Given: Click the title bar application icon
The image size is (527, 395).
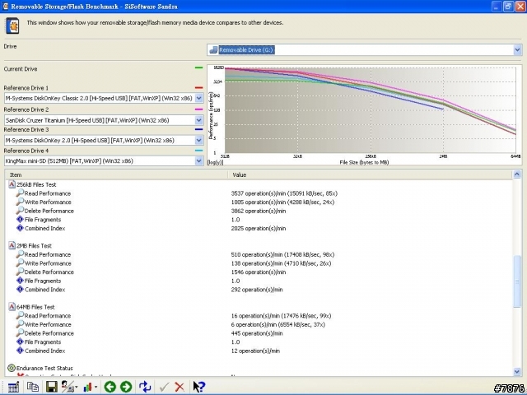Looking at the screenshot, I should click(5, 6).
